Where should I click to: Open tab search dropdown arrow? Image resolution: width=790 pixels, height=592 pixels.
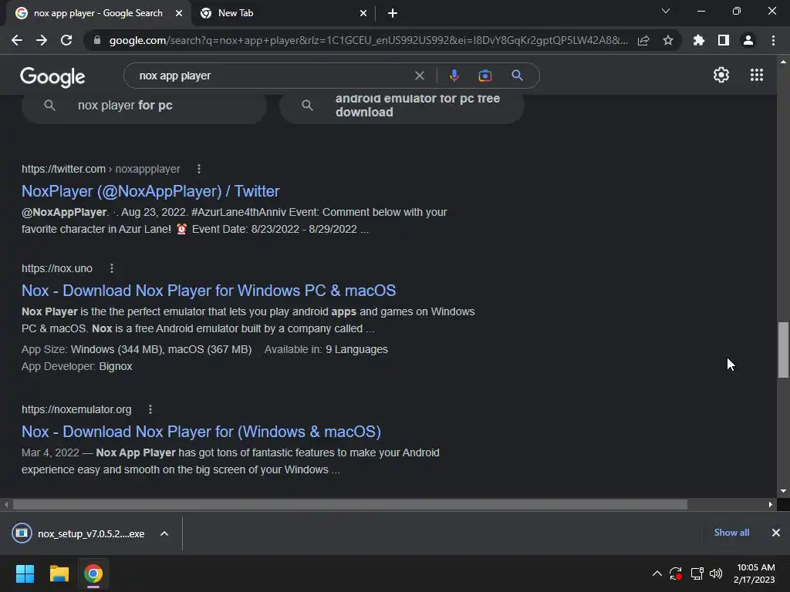[x=666, y=11]
